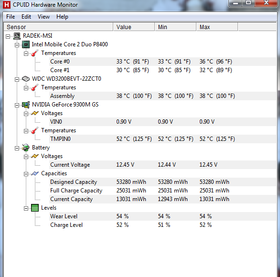Select the Full Charge Capacity row
This screenshot has height=277, width=280.
[162, 191]
